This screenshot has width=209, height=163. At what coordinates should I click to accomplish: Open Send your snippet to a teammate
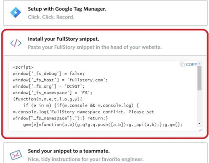(x=105, y=153)
